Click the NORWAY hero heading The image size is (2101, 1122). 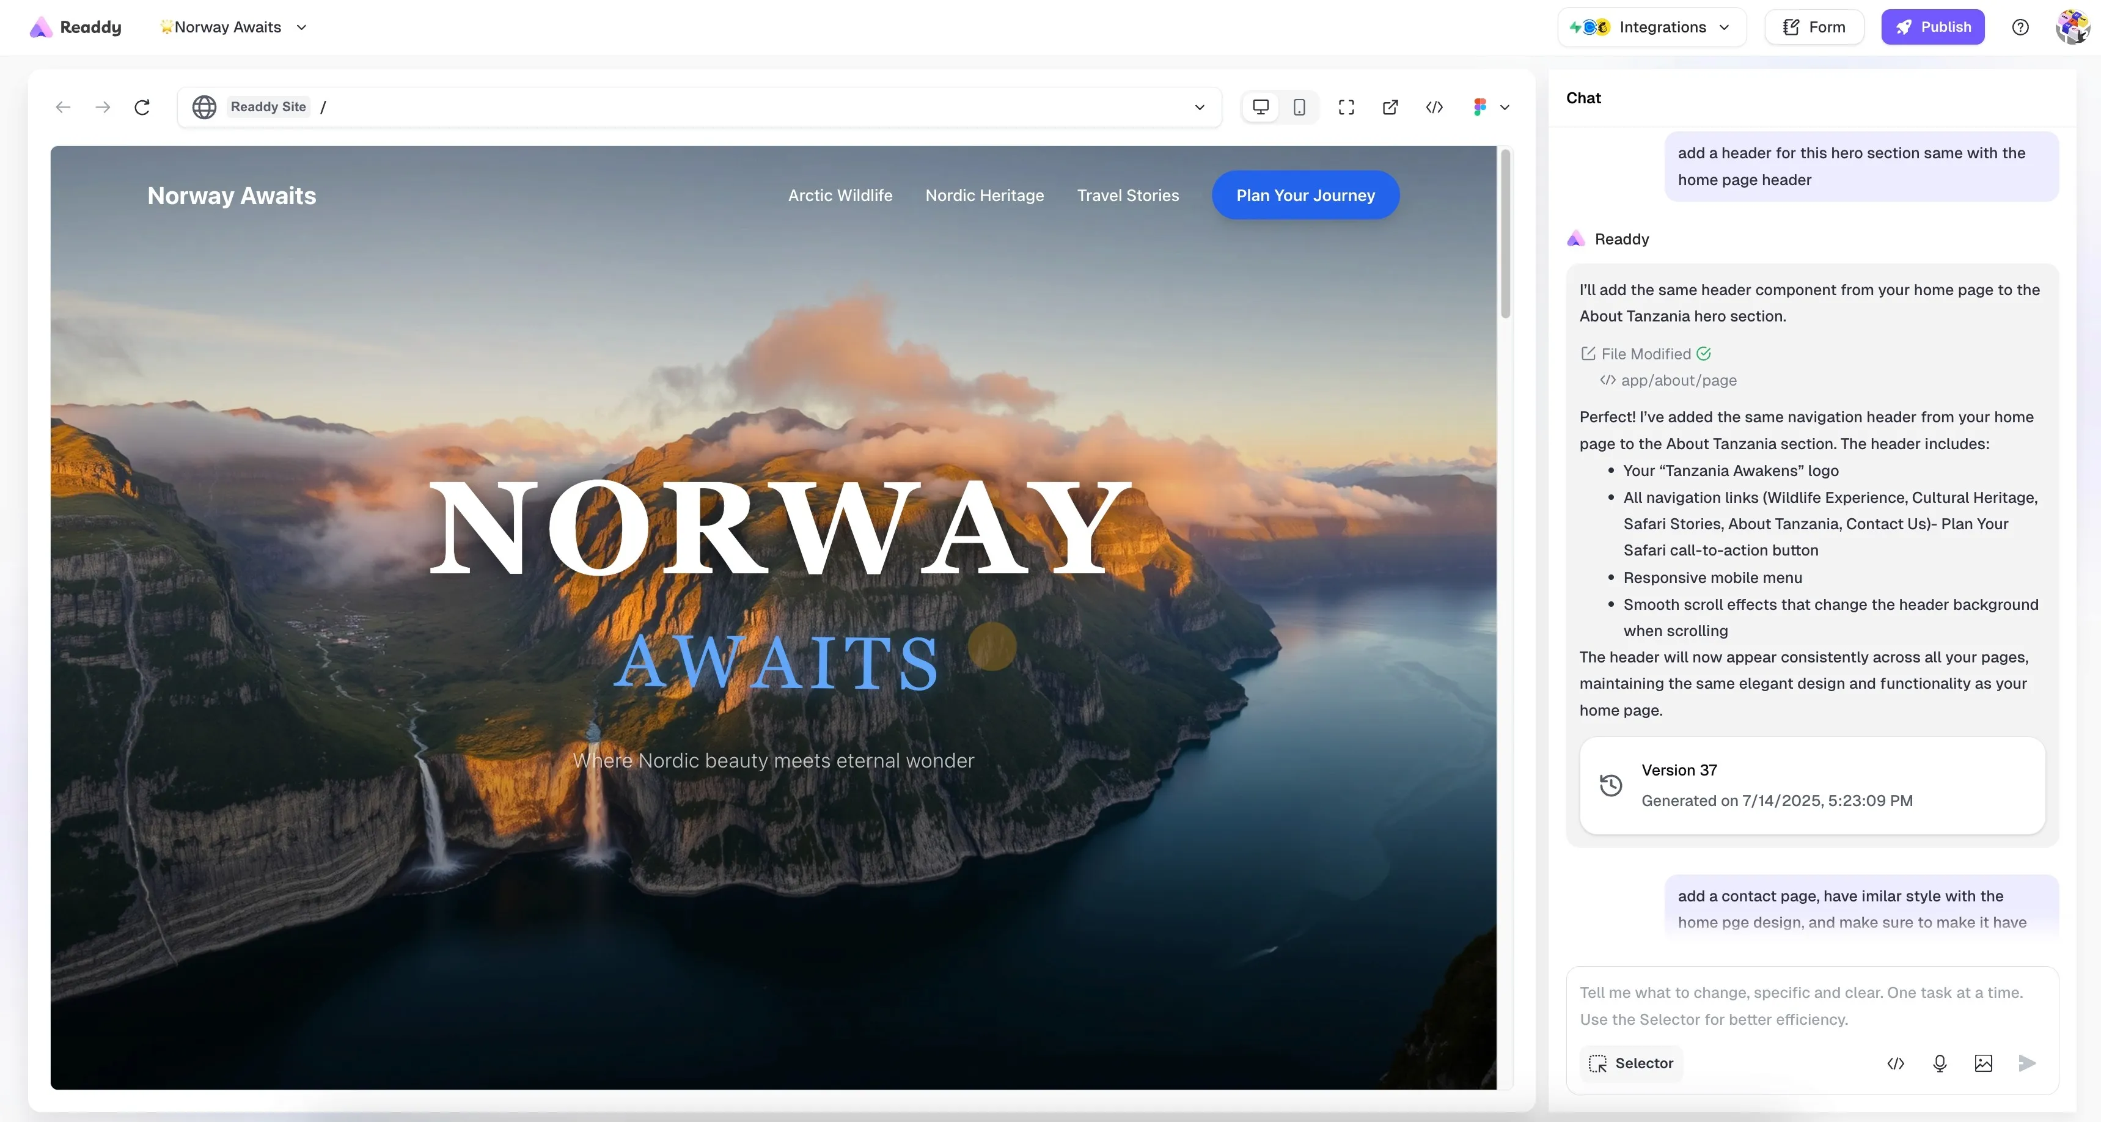pyautogui.click(x=780, y=529)
